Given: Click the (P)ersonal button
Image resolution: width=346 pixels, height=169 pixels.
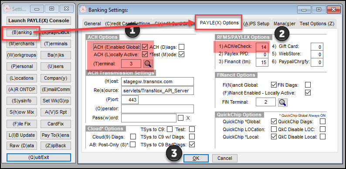Looking at the screenshot, I should coord(22,66).
